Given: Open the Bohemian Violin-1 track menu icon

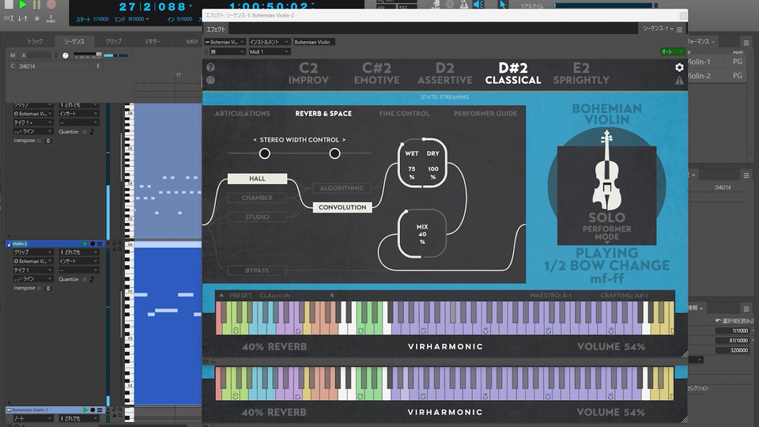Looking at the screenshot, I should click(100, 410).
